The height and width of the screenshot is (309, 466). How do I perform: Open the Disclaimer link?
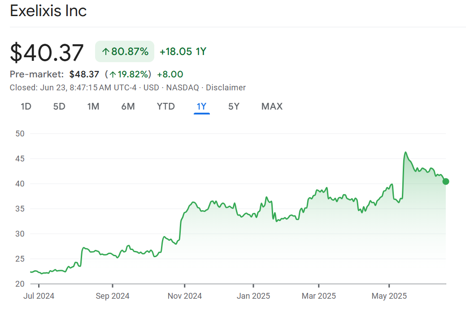(226, 88)
